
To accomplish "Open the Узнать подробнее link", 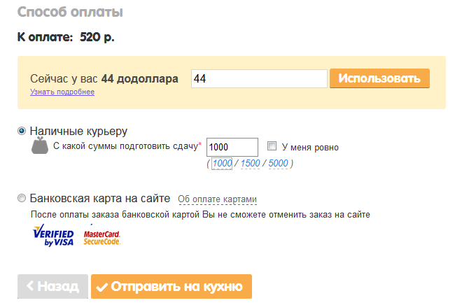I will (62, 92).
